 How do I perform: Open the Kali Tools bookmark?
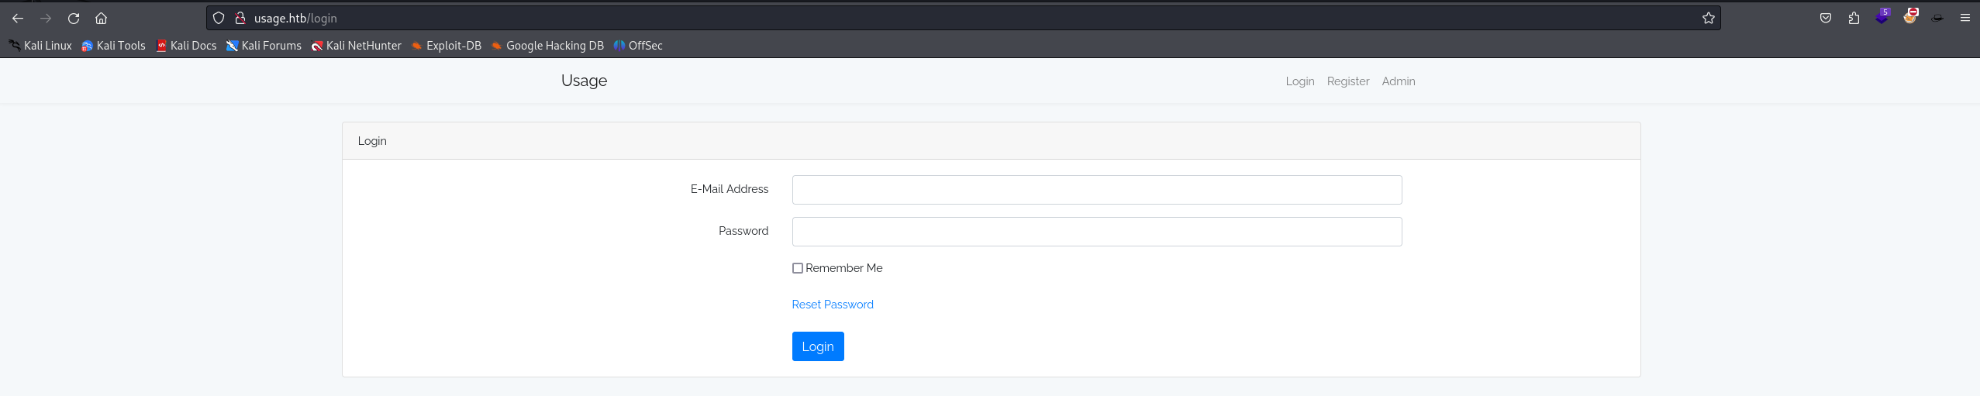pyautogui.click(x=113, y=46)
